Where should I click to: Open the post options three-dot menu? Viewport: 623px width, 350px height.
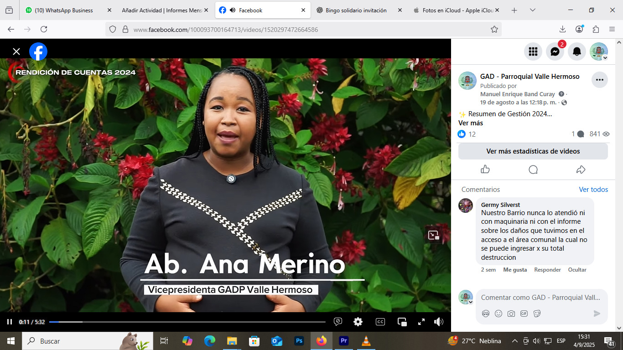tap(599, 80)
